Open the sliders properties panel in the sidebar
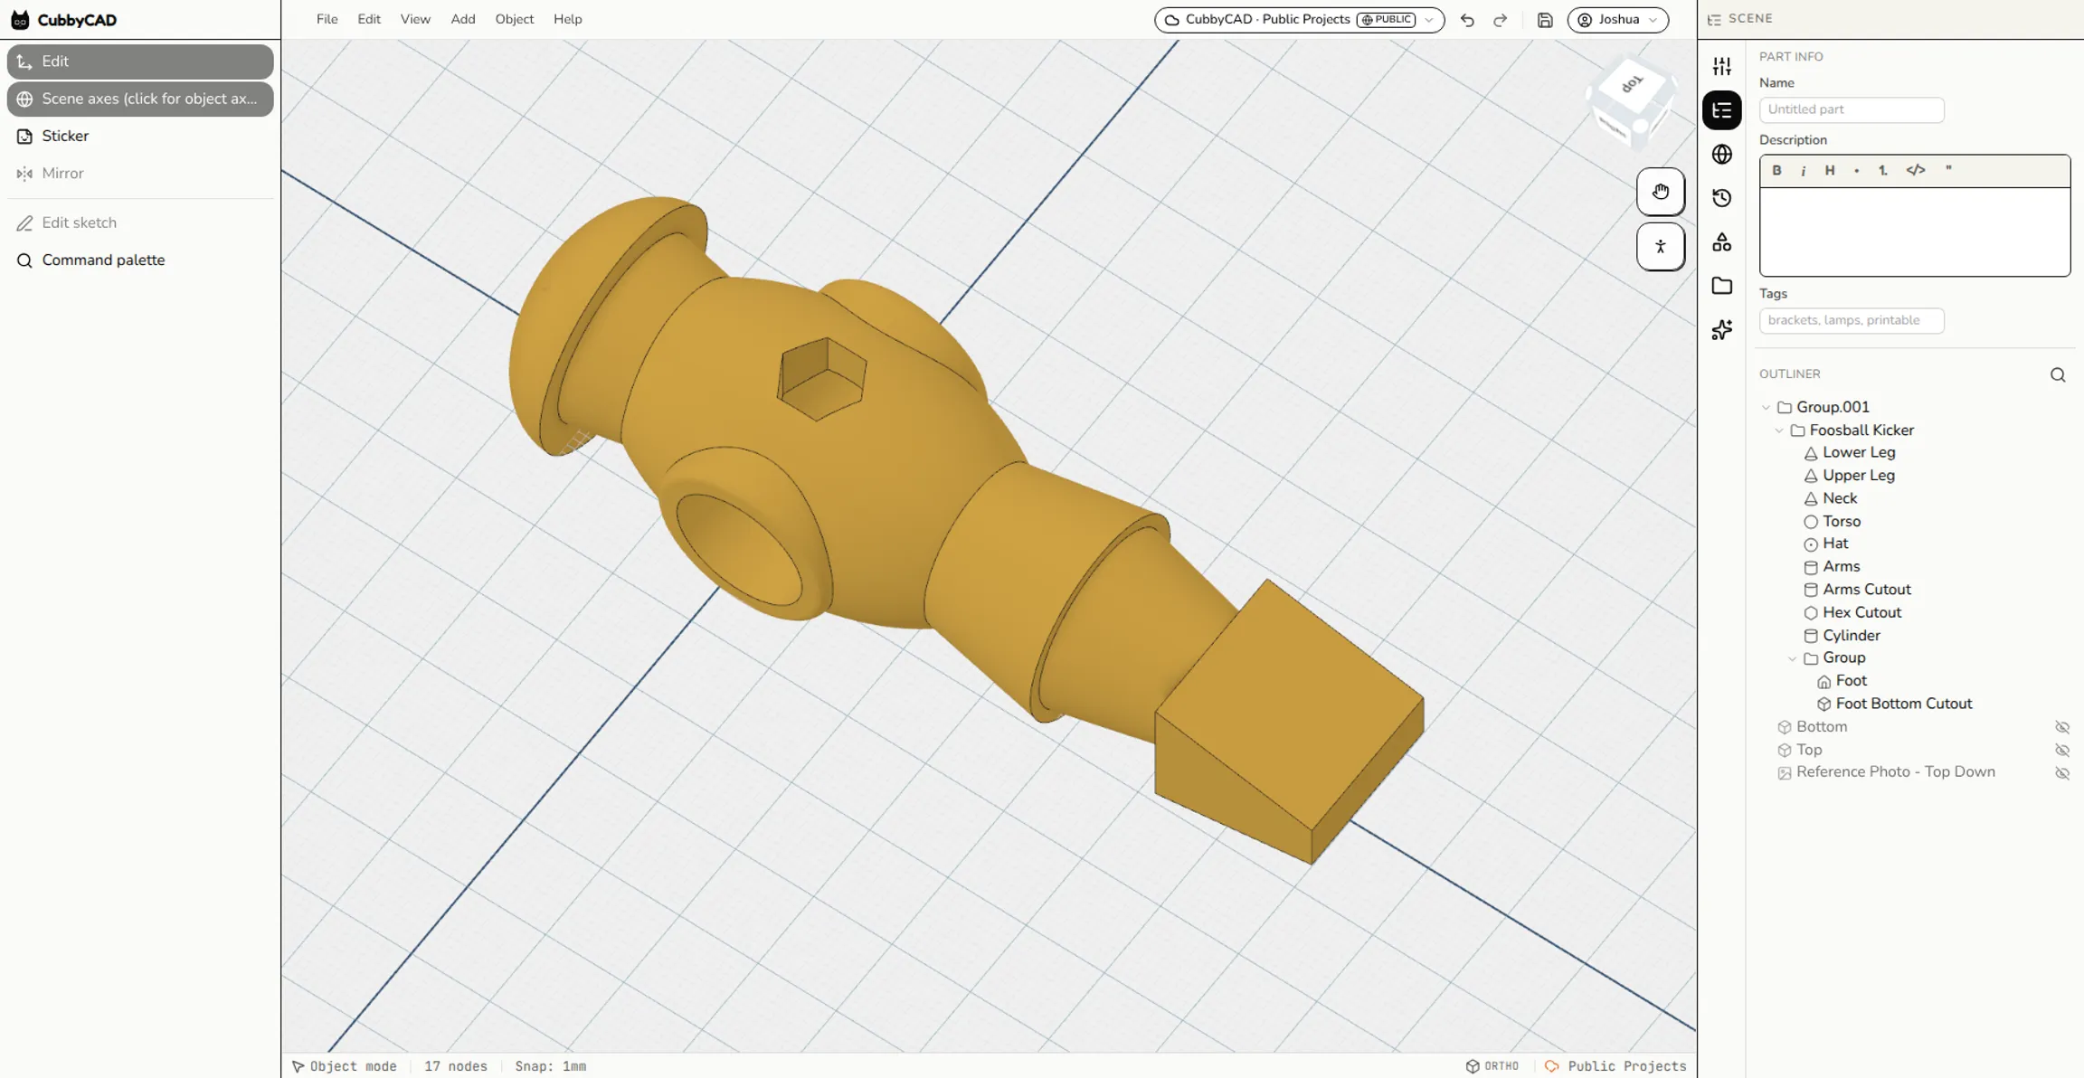 pos(1722,66)
